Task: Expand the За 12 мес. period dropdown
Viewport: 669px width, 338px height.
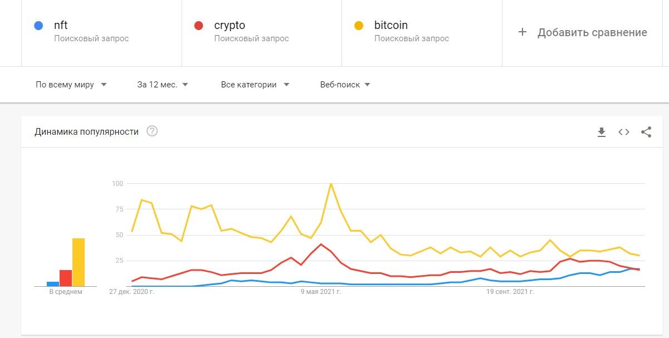Action: pyautogui.click(x=163, y=85)
